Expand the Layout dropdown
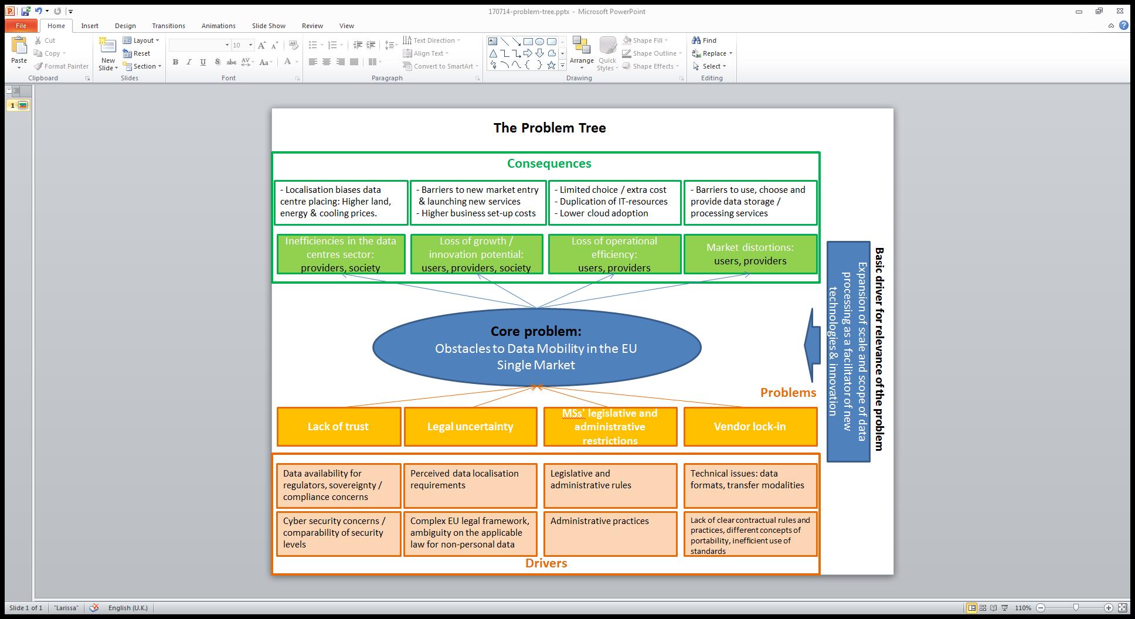This screenshot has height=619, width=1135. tap(141, 40)
